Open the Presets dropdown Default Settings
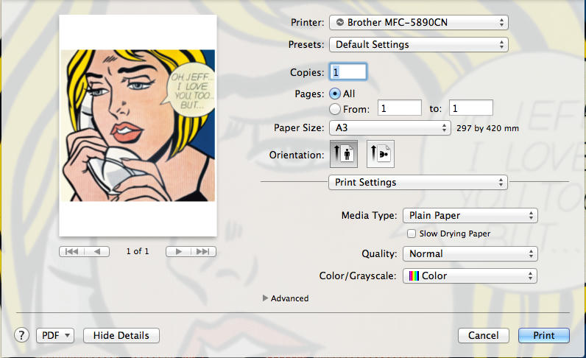Screen dimensions: 586x358 click(x=418, y=44)
